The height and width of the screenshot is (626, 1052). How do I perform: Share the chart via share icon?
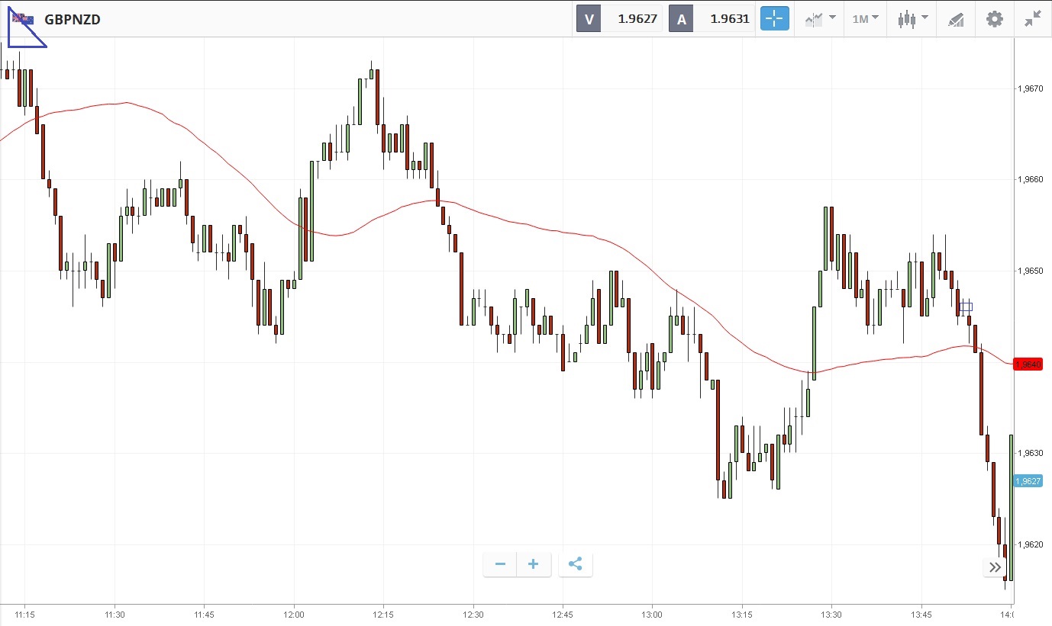coord(576,564)
